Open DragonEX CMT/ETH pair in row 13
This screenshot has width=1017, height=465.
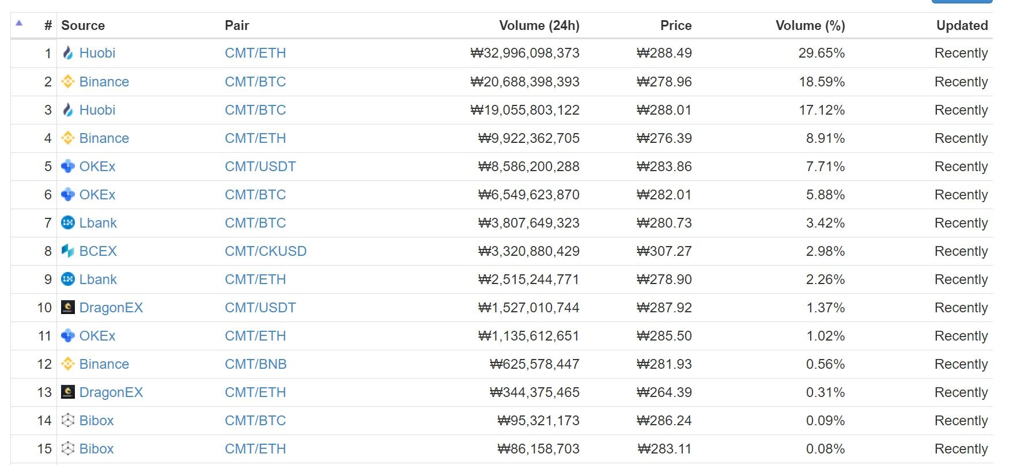(x=255, y=392)
